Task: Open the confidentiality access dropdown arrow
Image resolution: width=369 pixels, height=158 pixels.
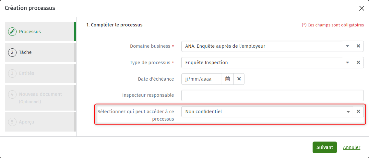Action: (348, 112)
